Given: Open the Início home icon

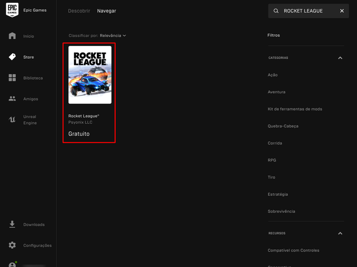Looking at the screenshot, I should point(12,36).
